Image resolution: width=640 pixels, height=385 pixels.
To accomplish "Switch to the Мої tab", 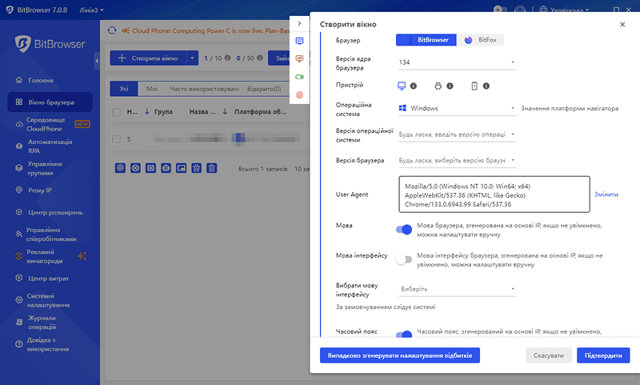I will [x=152, y=89].
